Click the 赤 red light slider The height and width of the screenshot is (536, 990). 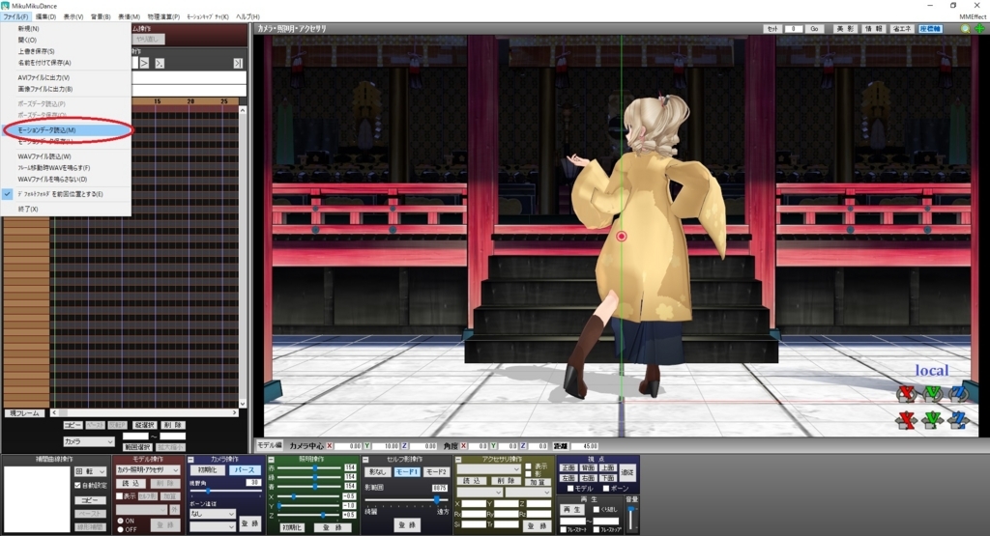[310, 467]
